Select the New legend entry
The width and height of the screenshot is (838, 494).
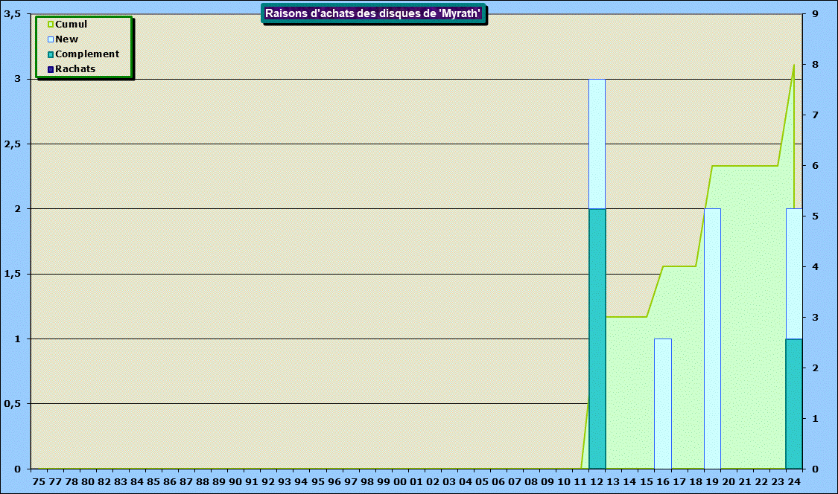coord(63,39)
